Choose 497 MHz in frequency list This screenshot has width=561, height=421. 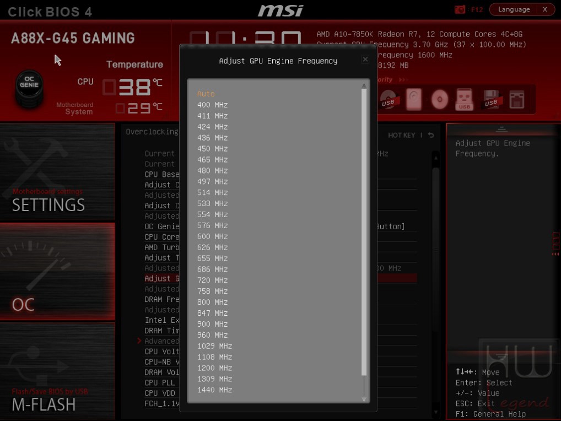click(212, 182)
